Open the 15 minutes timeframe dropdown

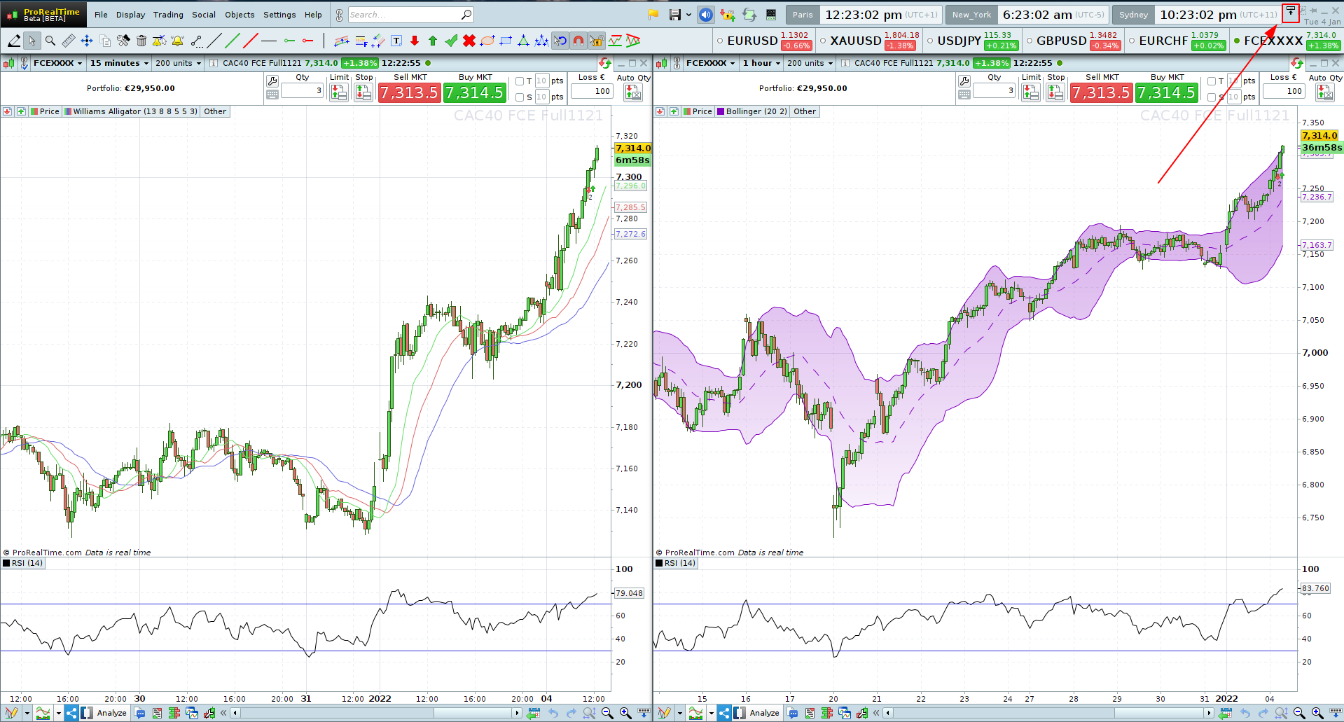[x=119, y=63]
